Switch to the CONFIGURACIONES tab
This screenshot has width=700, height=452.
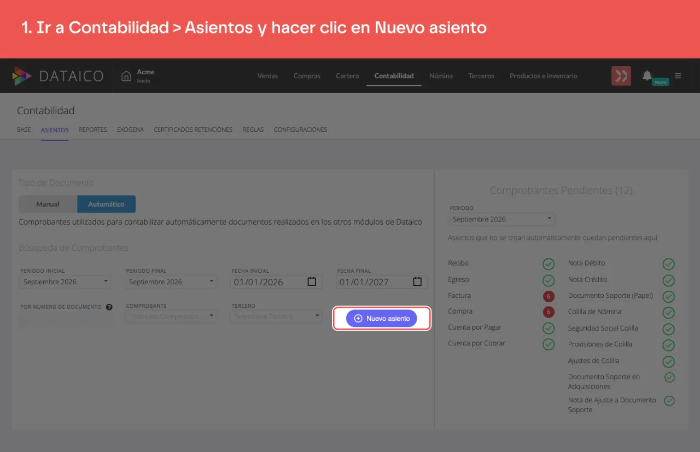pos(300,130)
